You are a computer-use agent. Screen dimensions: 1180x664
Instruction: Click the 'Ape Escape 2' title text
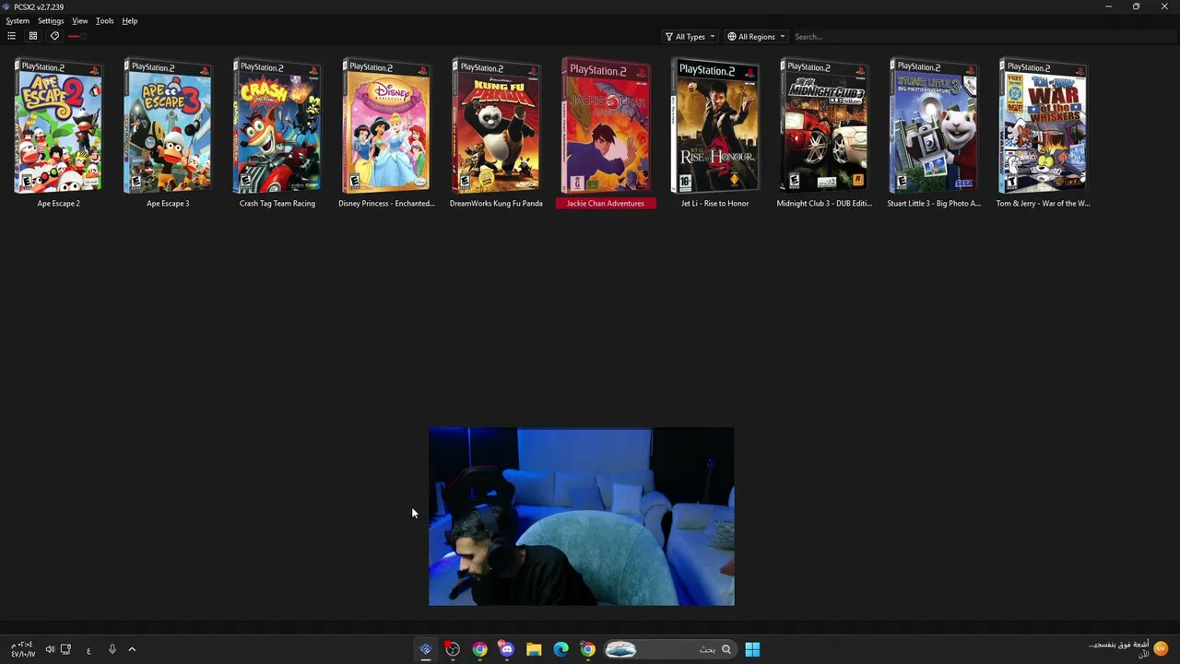(x=58, y=203)
